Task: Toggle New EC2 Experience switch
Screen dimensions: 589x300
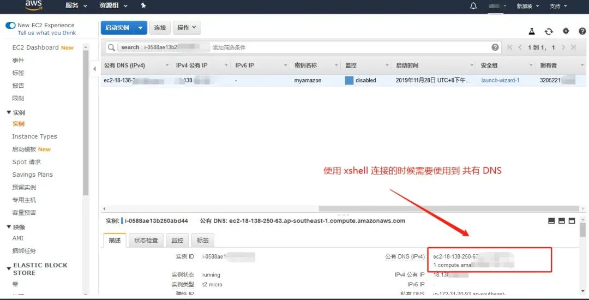Action: point(10,25)
